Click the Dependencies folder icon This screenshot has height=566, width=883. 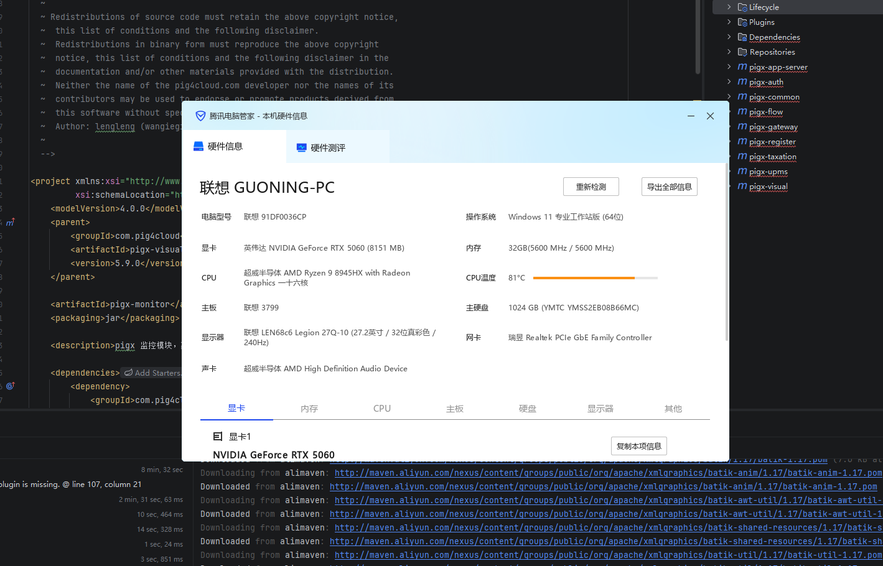point(742,37)
